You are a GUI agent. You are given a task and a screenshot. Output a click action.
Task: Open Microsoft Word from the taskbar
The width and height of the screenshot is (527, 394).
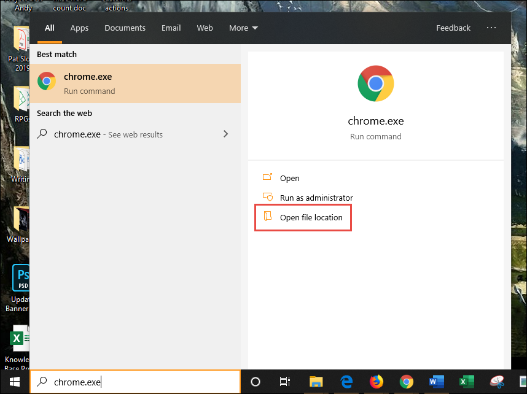437,382
